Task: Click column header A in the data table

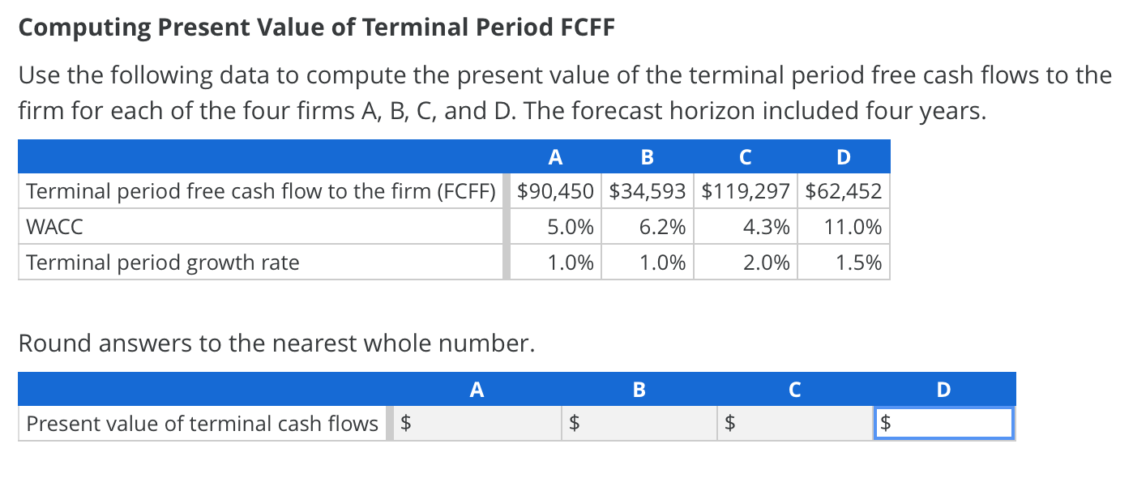Action: (555, 157)
